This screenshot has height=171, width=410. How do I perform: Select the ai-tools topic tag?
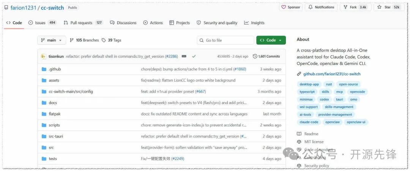click(305, 114)
